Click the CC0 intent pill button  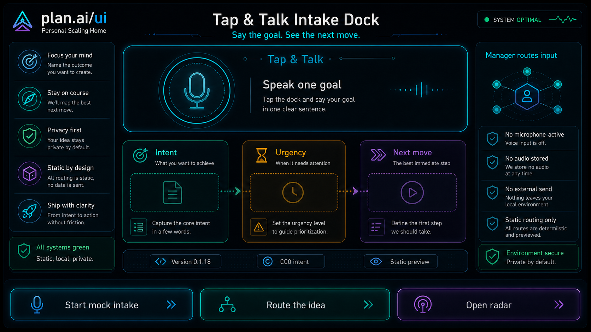[291, 261]
